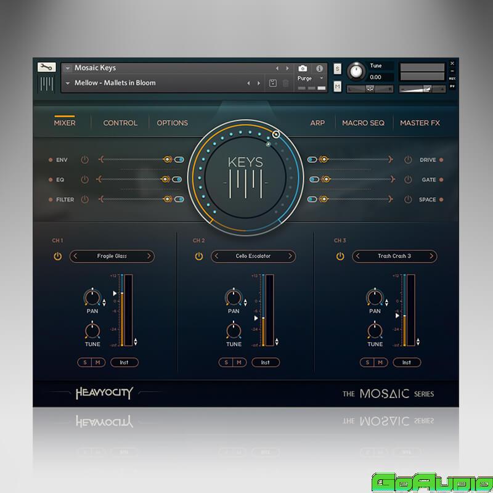
Task: Click the ENV macro range slider handle
Action: [x=167, y=160]
